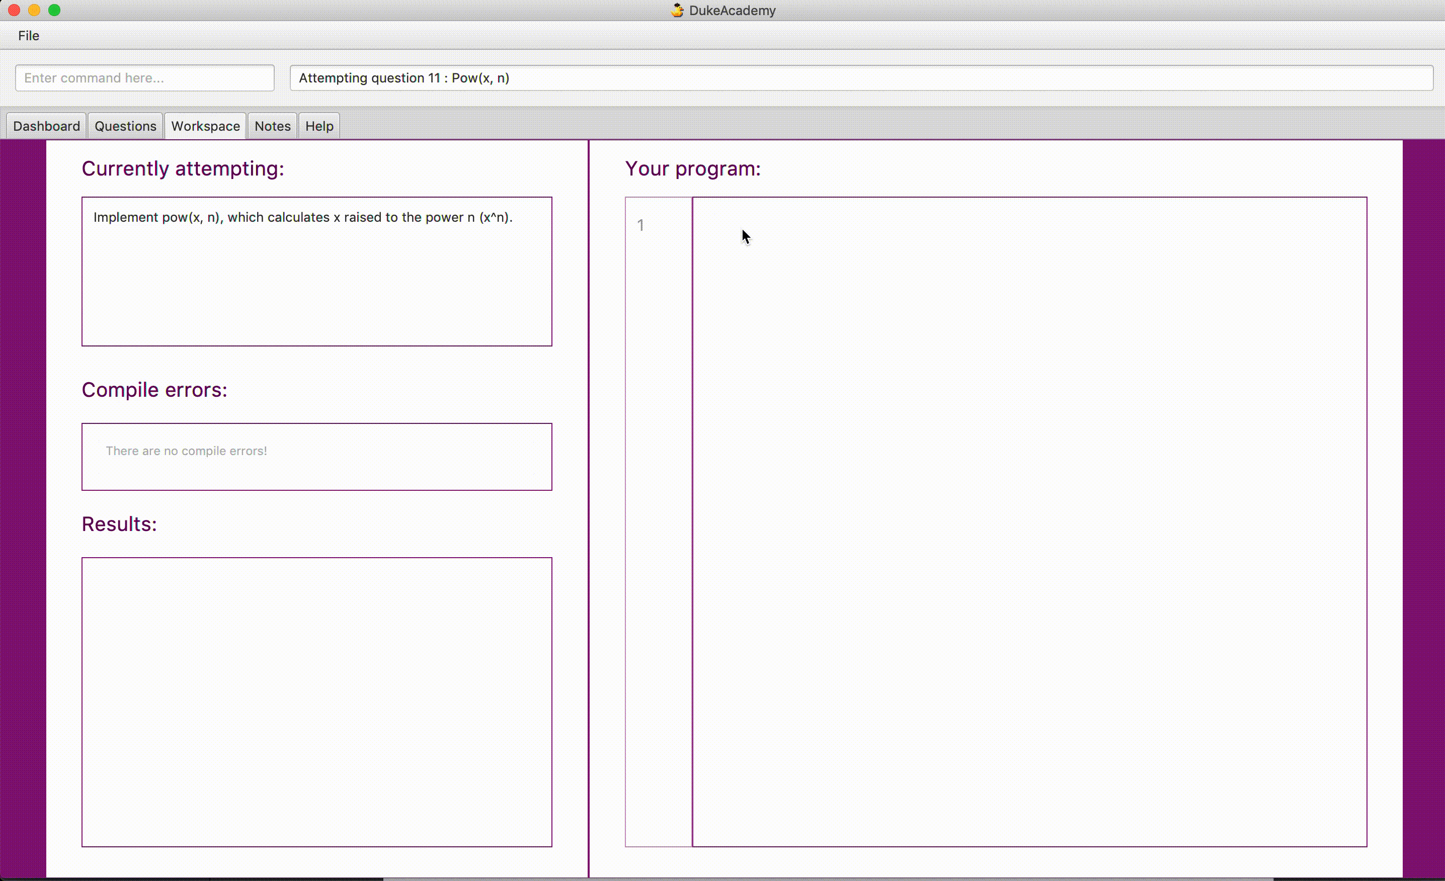Screen dimensions: 1445x881
Task: Switch to the Dashboard tab
Action: pos(46,126)
